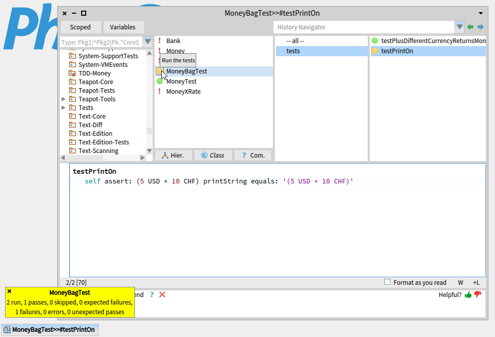Screen dimensions: 495x337
Task: Close the MoneyBagTest results notification
Action: tap(10, 291)
